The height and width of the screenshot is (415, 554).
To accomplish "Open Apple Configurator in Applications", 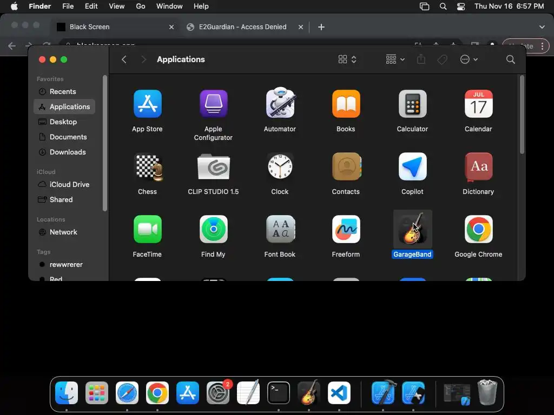I will [x=213, y=104].
